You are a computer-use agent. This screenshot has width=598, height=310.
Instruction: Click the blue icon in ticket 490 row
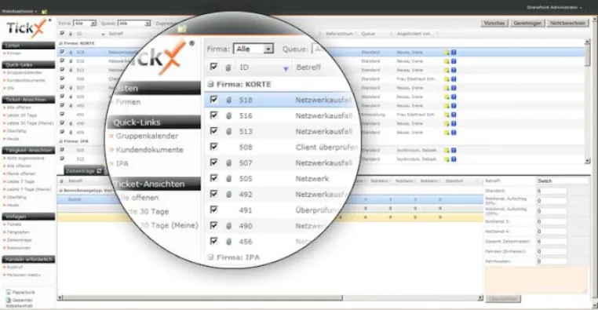(x=454, y=123)
